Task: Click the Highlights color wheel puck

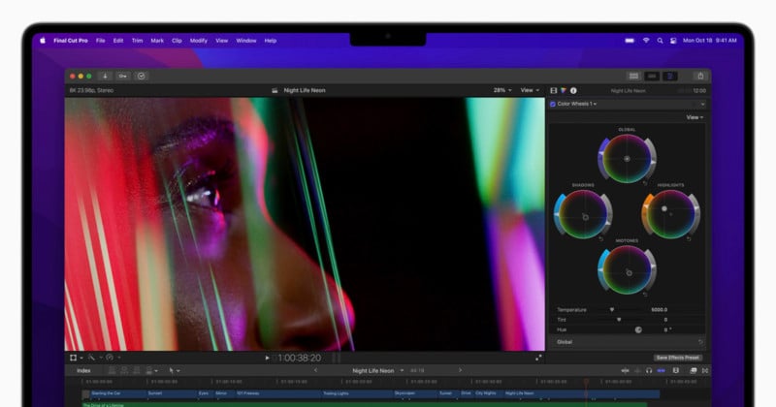Action: (x=664, y=208)
